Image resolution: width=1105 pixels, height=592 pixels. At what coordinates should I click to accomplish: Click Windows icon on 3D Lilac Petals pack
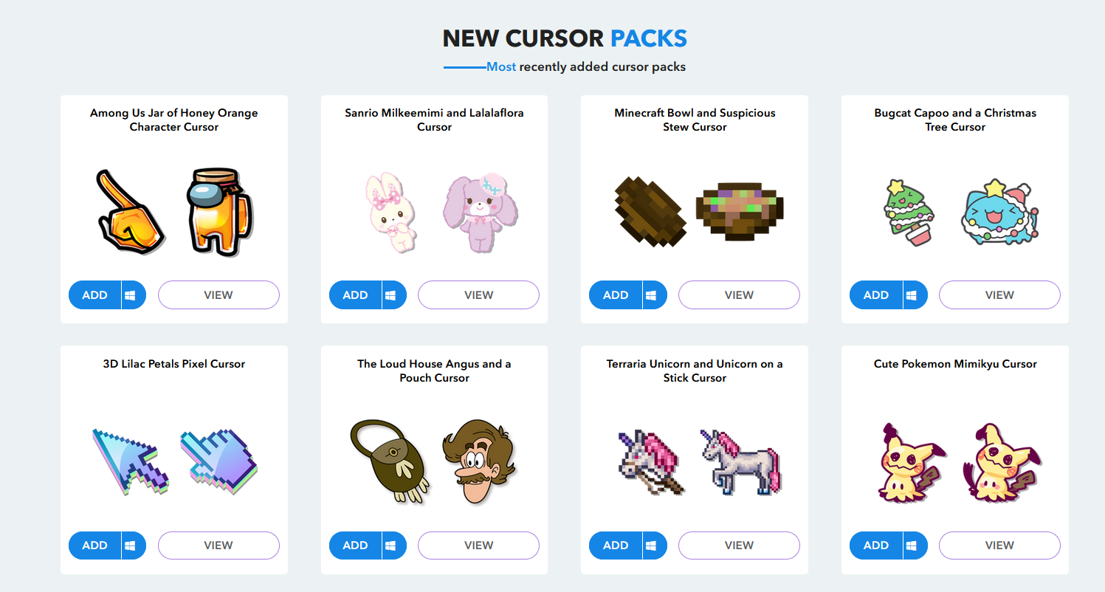131,545
